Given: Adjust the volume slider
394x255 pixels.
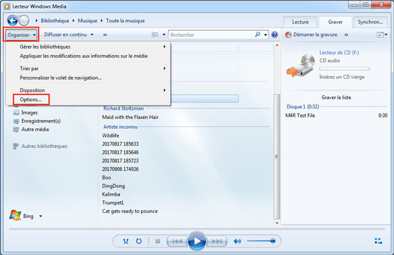Looking at the screenshot, I should click(x=261, y=241).
